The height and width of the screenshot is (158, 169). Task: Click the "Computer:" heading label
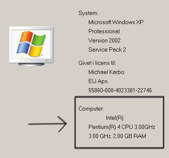coord(91,109)
